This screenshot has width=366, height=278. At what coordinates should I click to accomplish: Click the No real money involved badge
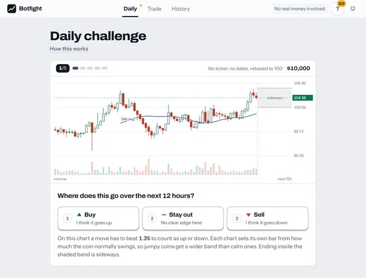click(x=300, y=9)
